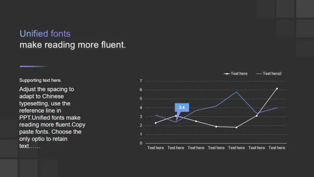314x177 pixels.
Task: Select the blue line's peak near 6
Action: tap(236, 92)
